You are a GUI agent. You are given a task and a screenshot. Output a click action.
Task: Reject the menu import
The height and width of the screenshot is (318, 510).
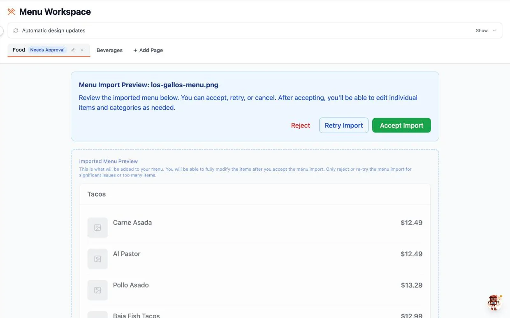point(301,125)
